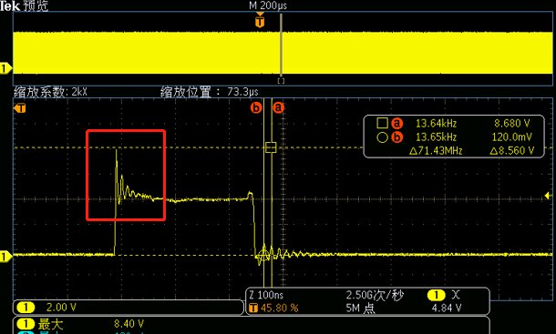Click the trigger position T icon in zoom window
Viewport: 556px width, 334px height.
click(20, 108)
